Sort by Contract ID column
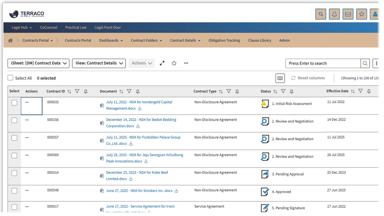This screenshot has width=384, height=216. pos(69,91)
